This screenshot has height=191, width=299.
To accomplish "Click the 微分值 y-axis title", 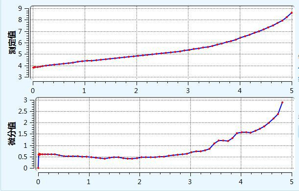I will (x=12, y=134).
